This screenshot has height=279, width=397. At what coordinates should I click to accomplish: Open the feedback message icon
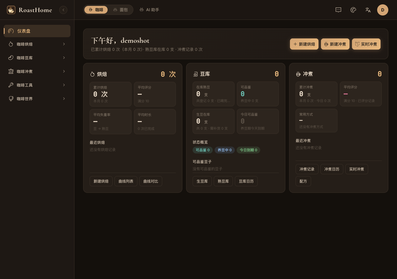coord(338,10)
